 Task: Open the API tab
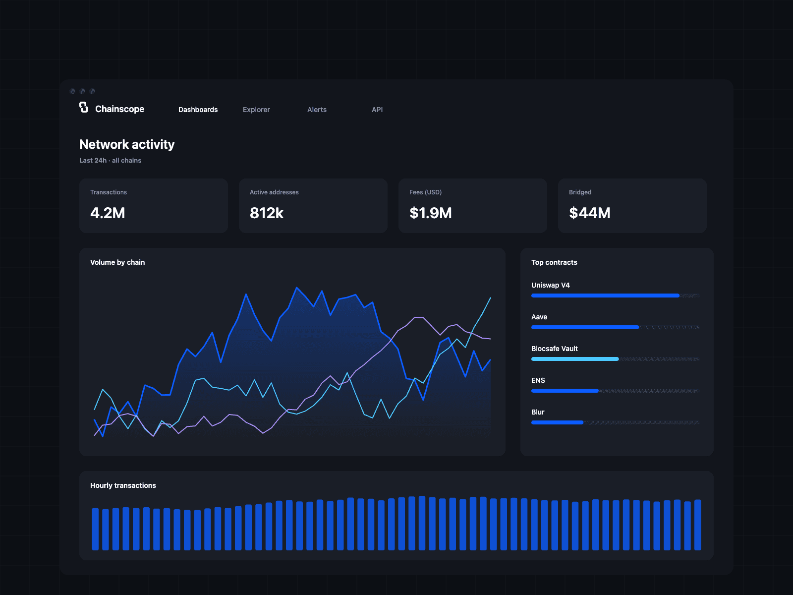click(x=377, y=110)
